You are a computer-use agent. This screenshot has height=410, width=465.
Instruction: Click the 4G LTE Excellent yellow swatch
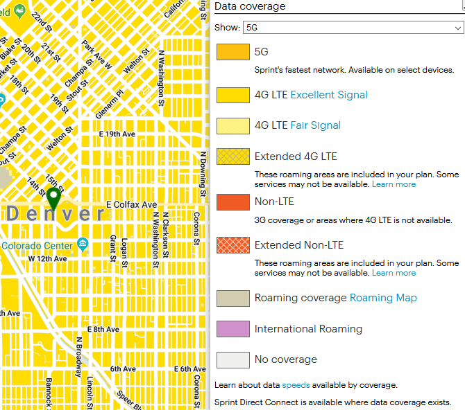[x=232, y=95]
